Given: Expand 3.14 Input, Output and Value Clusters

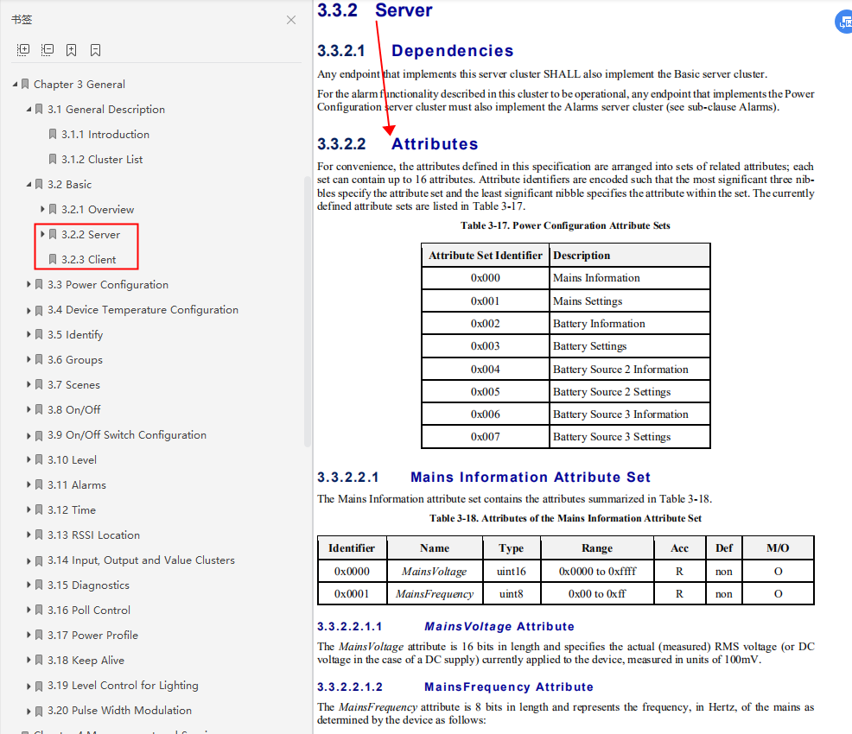Looking at the screenshot, I should pyautogui.click(x=29, y=560).
